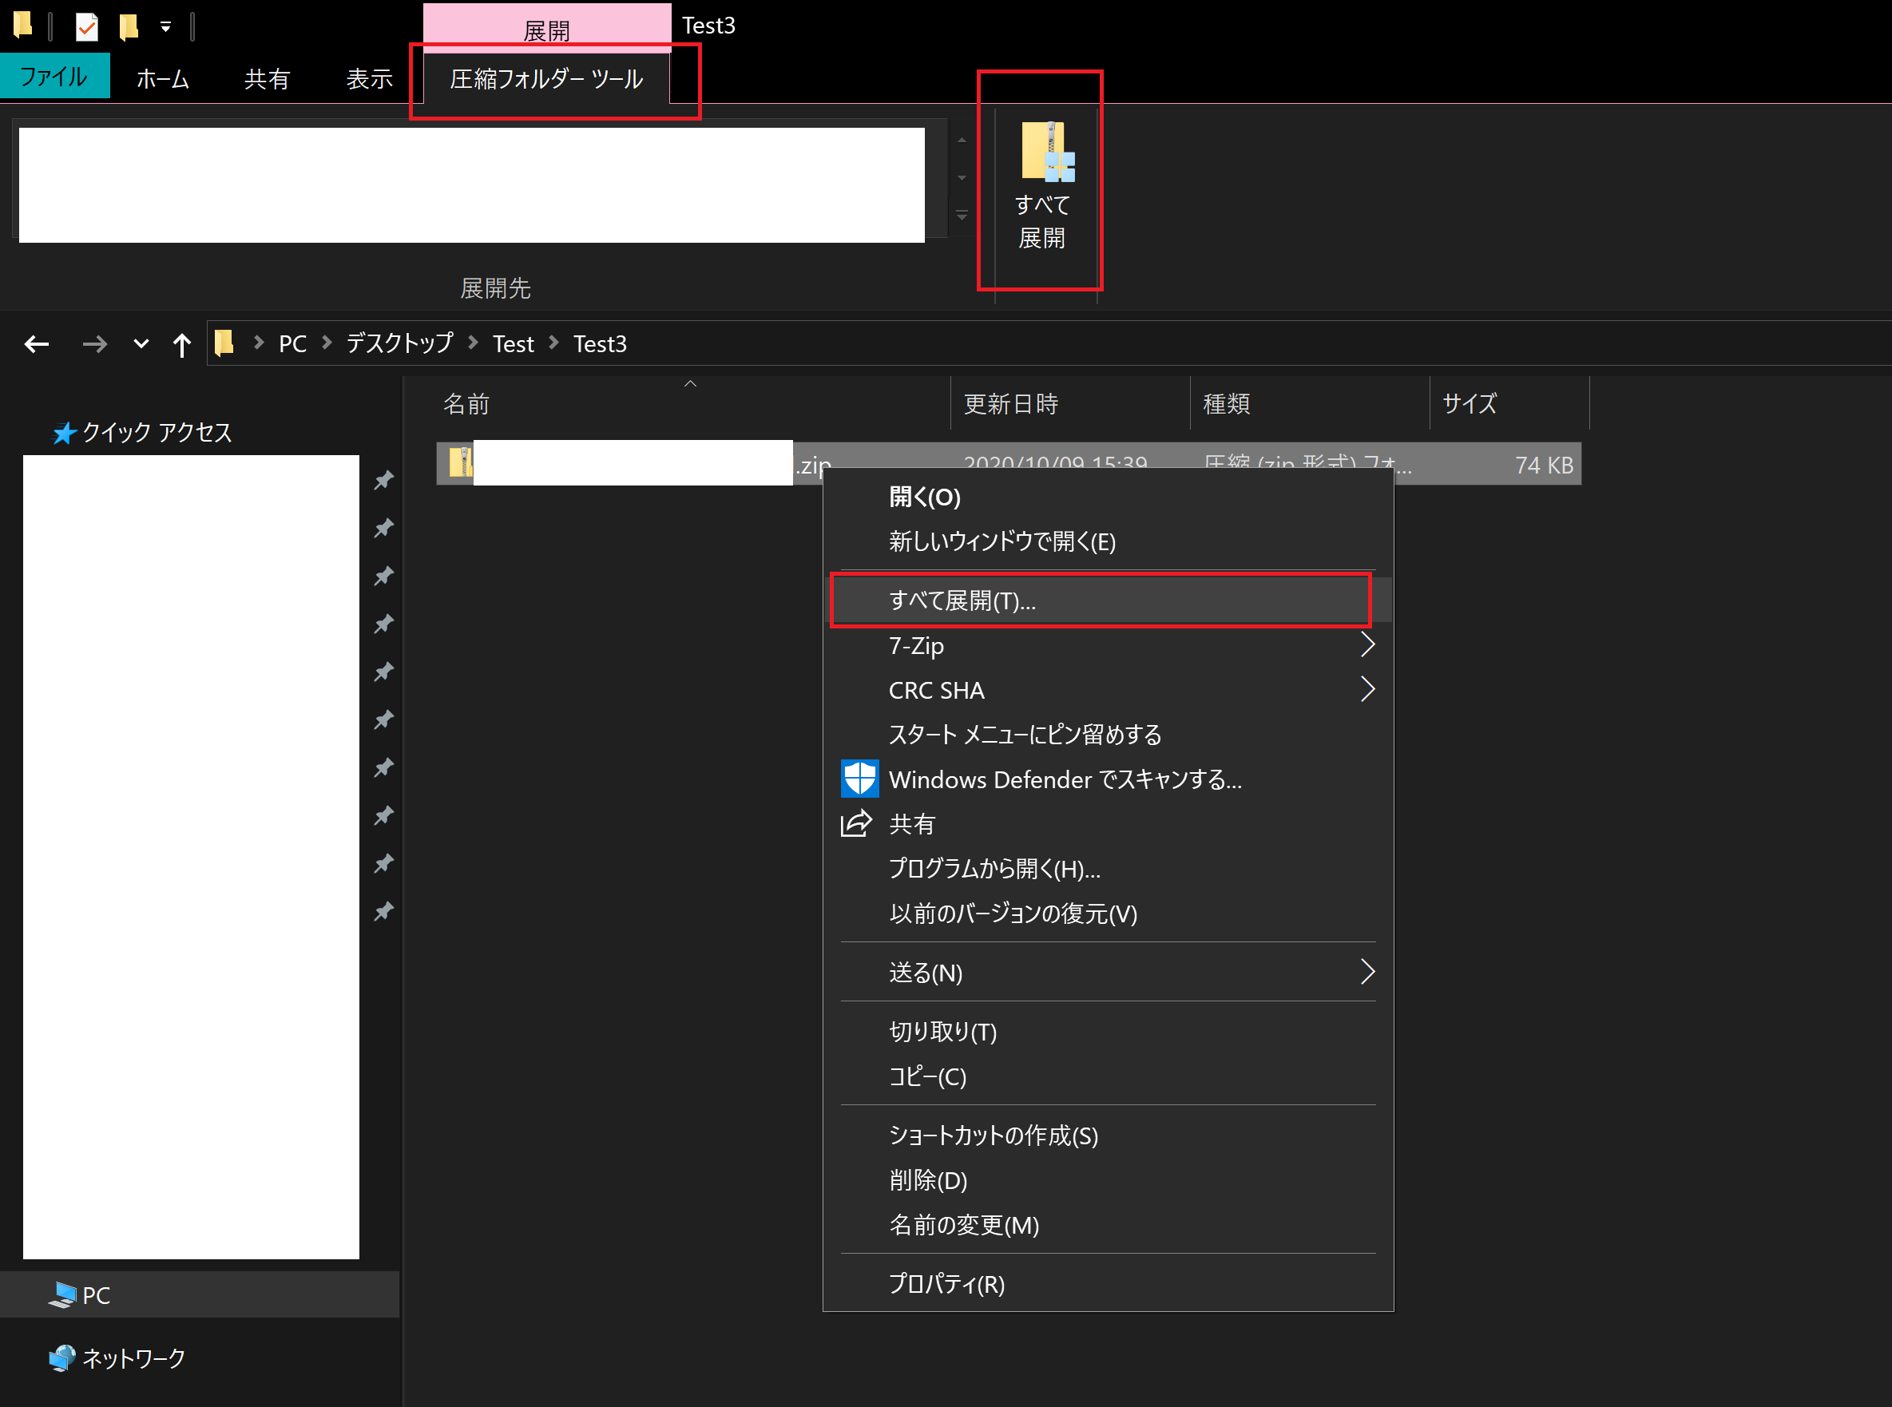This screenshot has height=1407, width=1892.
Task: Toggle the second Quick Access pin
Action: 383,528
